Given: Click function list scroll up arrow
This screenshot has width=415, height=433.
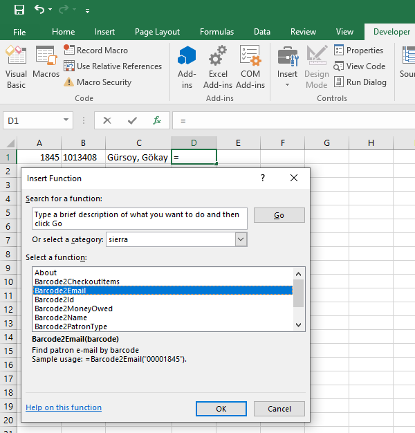Looking at the screenshot, I should point(298,274).
